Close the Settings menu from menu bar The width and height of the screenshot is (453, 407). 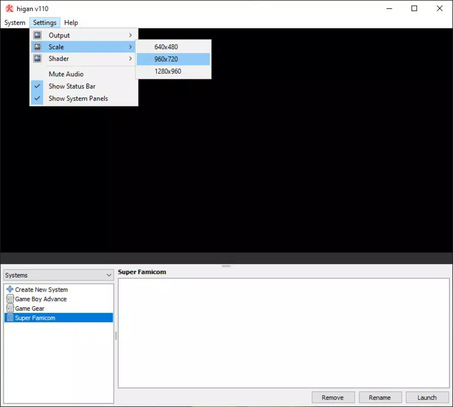pyautogui.click(x=45, y=22)
